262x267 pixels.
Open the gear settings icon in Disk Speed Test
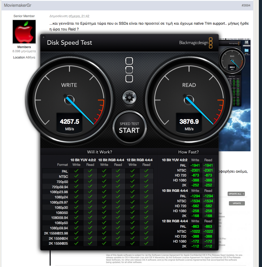point(129,97)
